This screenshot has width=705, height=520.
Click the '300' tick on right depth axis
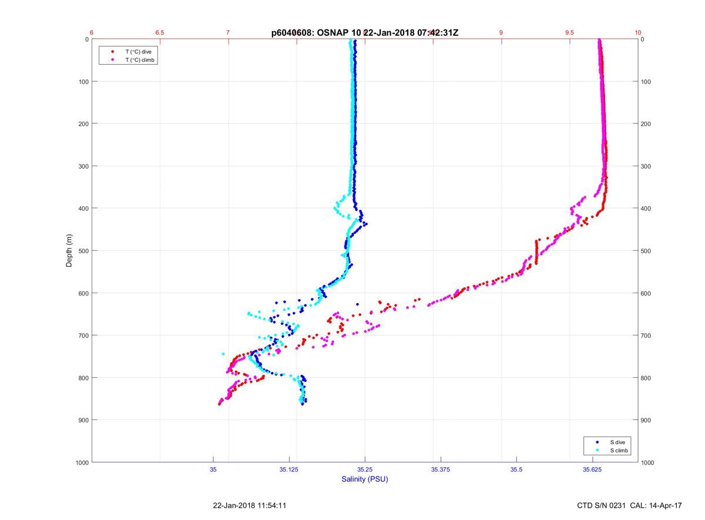point(646,166)
